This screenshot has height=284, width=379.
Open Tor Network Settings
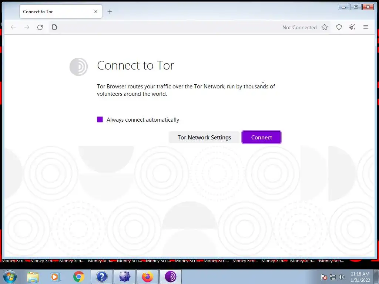(x=204, y=137)
